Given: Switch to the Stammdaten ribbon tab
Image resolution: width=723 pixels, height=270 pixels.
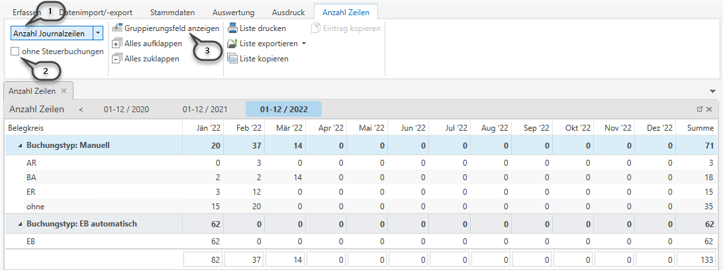Looking at the screenshot, I should click(171, 13).
